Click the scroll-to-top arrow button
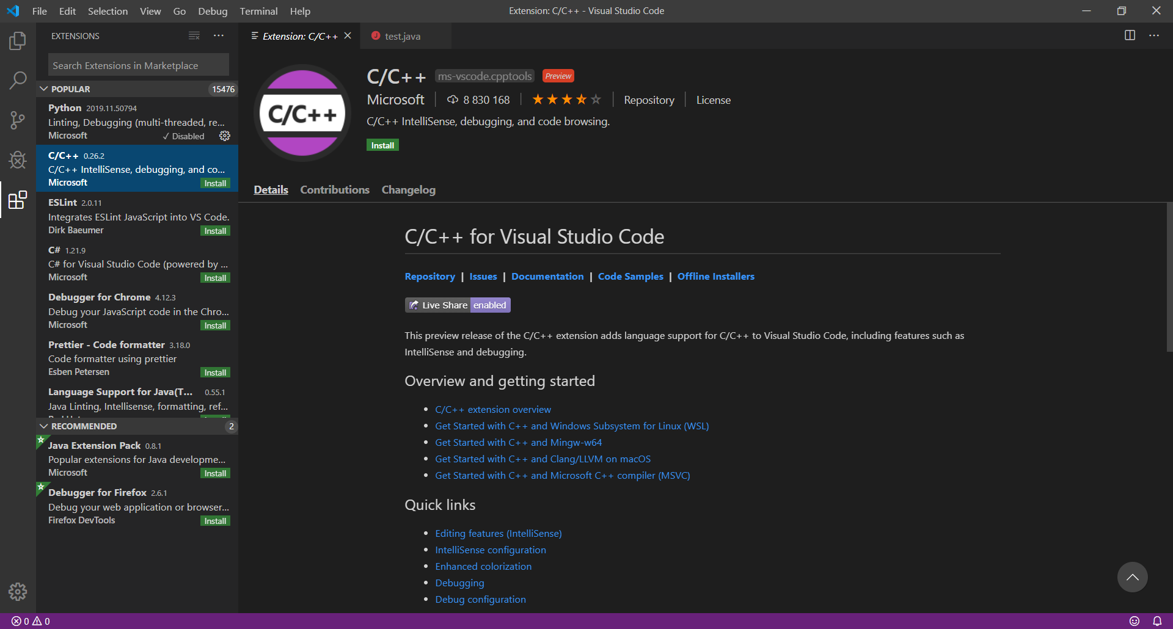1173x629 pixels. coord(1132,577)
